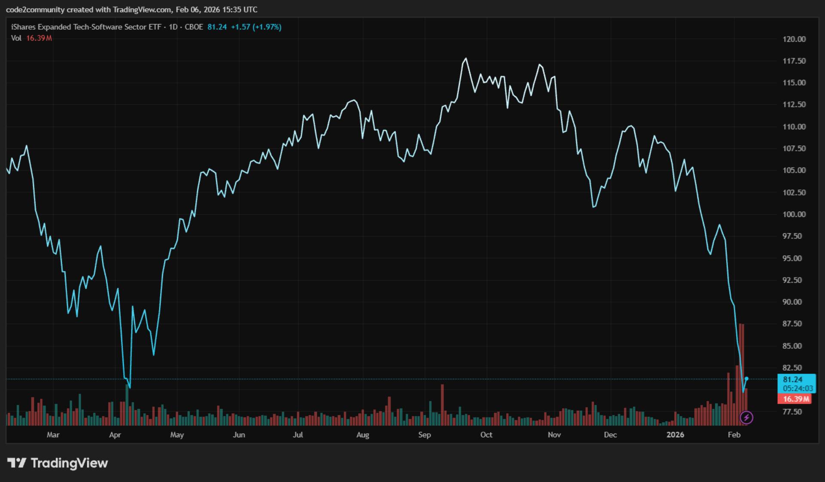Click the +1.57 (+1.97%) change value
Screen dimensions: 825x482
[256, 27]
